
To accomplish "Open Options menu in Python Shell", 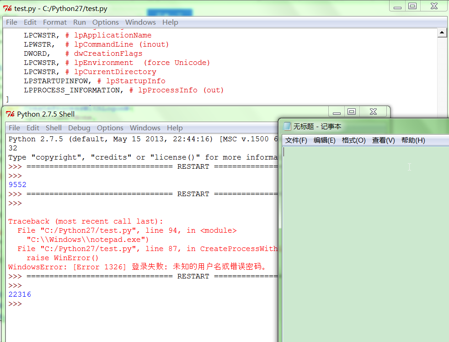I will tap(110, 128).
